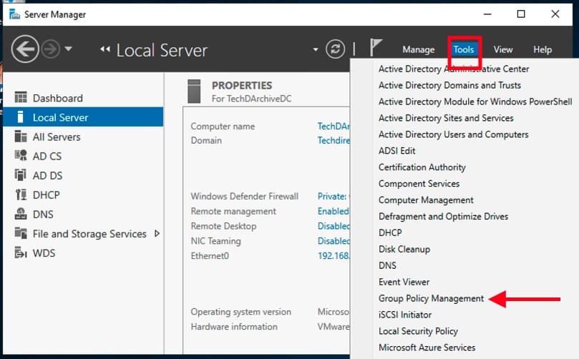Click the Ethernet0 IP address link
Image resolution: width=579 pixels, height=359 pixels.
333,255
